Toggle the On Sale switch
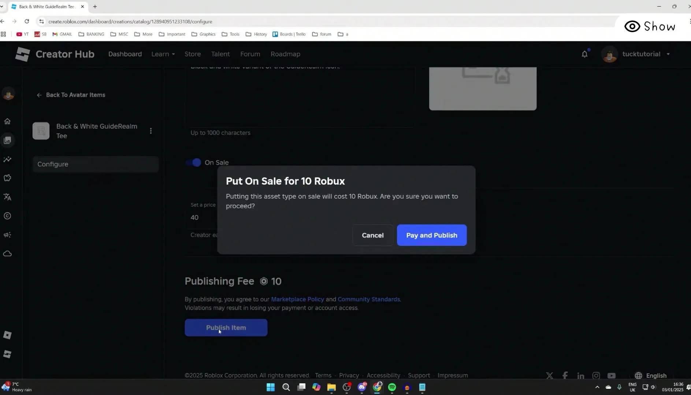The height and width of the screenshot is (395, 691). 194,162
